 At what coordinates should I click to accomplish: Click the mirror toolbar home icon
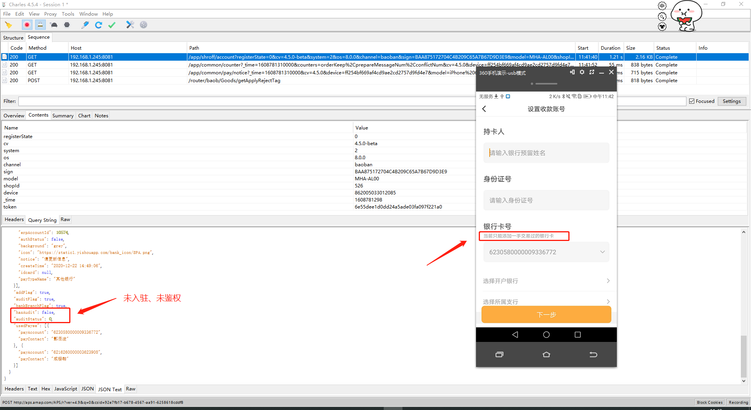[x=546, y=354]
